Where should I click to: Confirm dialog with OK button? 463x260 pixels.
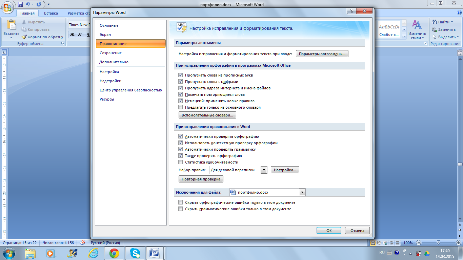click(329, 231)
